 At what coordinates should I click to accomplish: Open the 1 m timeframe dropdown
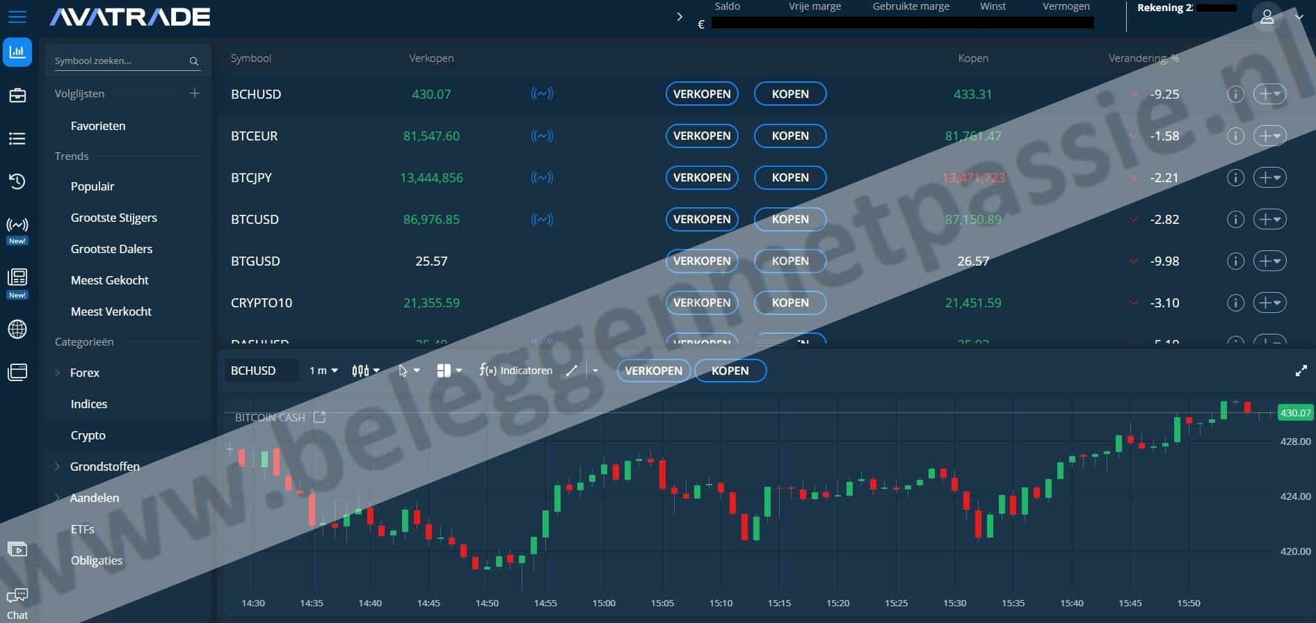323,371
